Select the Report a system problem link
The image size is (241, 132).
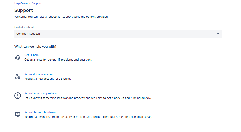(x=41, y=93)
